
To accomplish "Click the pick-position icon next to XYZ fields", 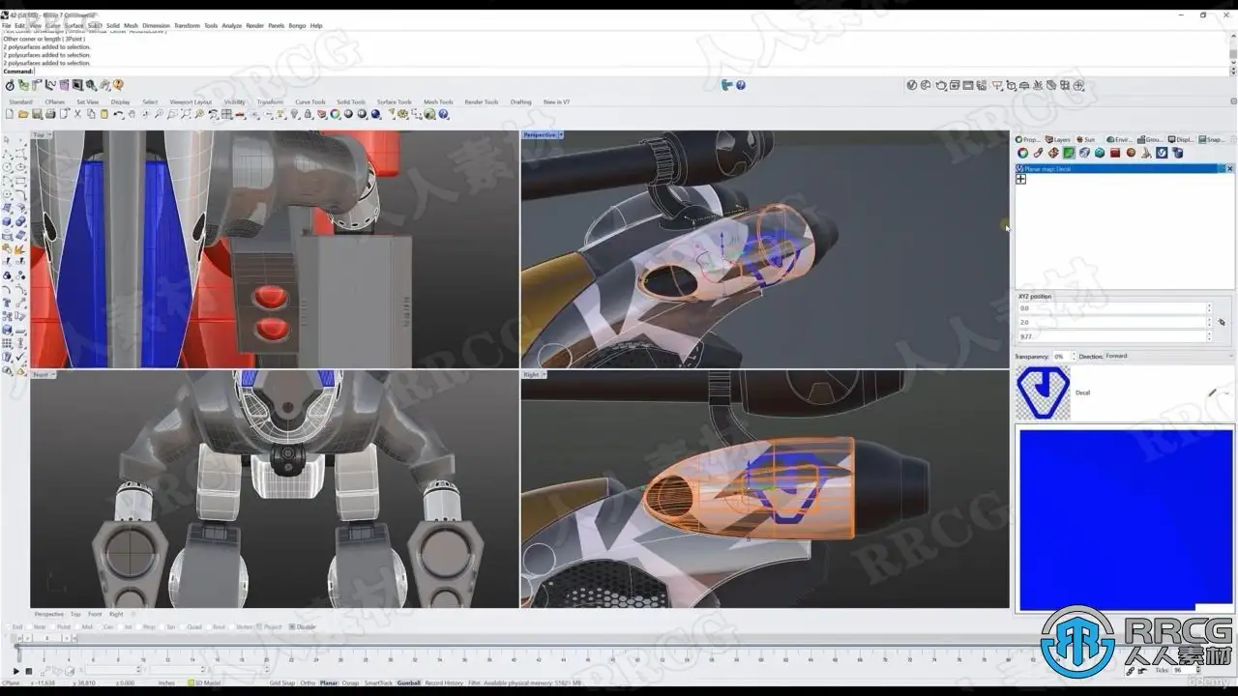I will coord(1222,322).
